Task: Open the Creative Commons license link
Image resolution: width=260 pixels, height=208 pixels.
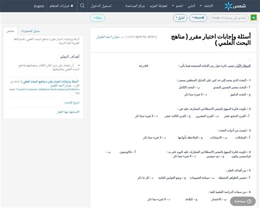Action: pyautogui.click(x=44, y=91)
